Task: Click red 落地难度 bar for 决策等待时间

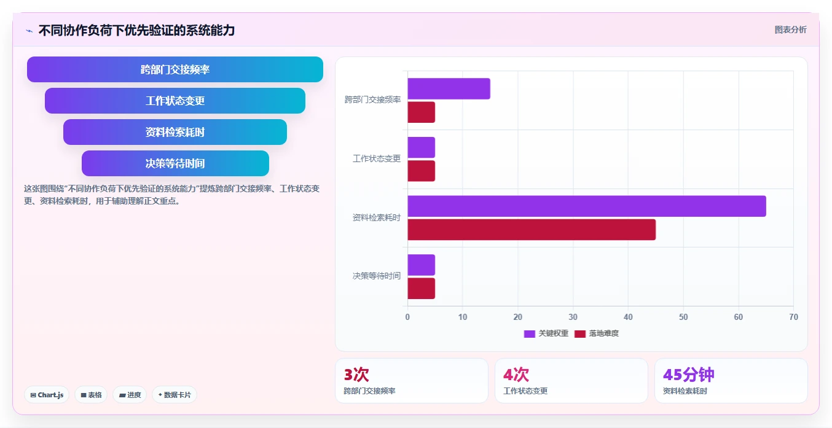Action: (421, 289)
